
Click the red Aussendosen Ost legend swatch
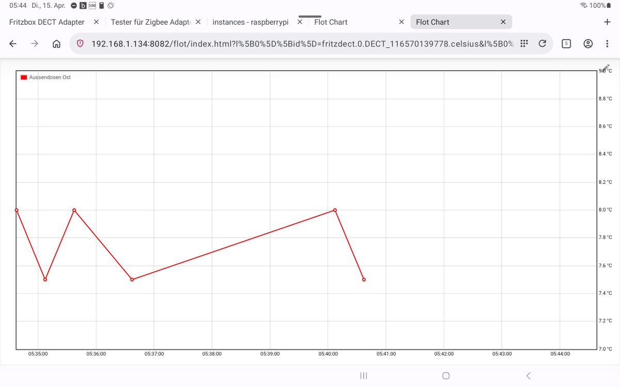24,77
